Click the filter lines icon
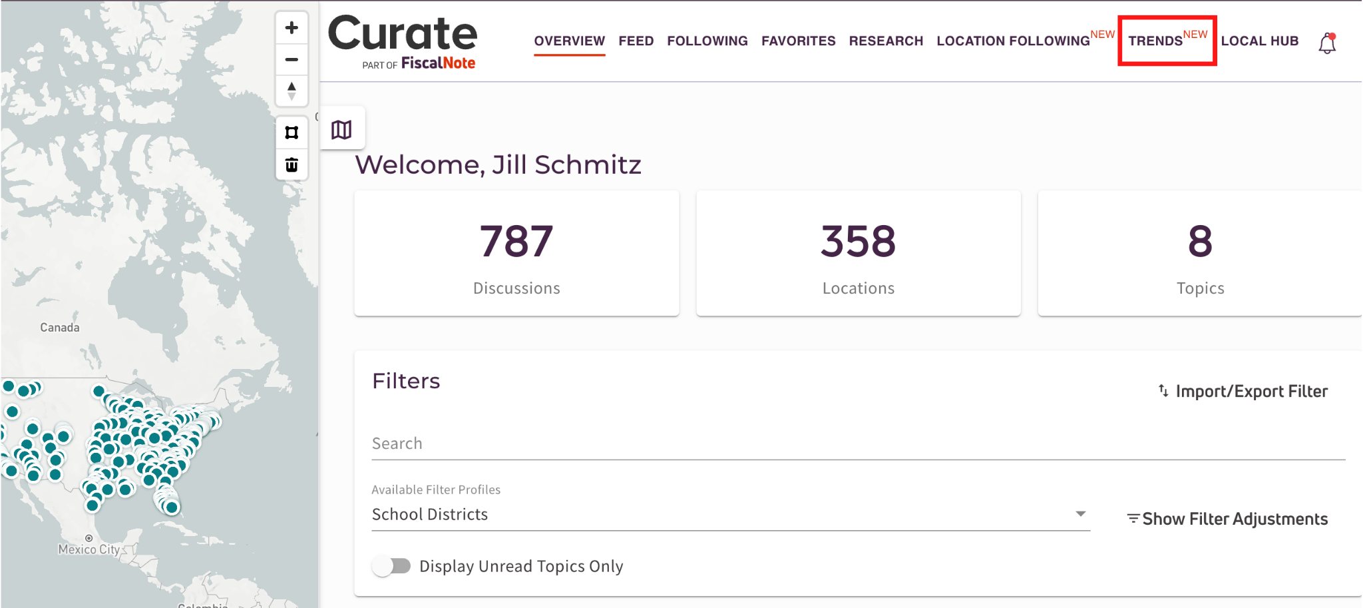Image resolution: width=1363 pixels, height=608 pixels. 1133,519
